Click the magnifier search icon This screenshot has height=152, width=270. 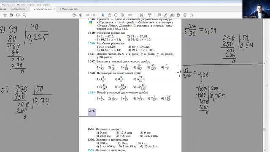click(24, 15)
